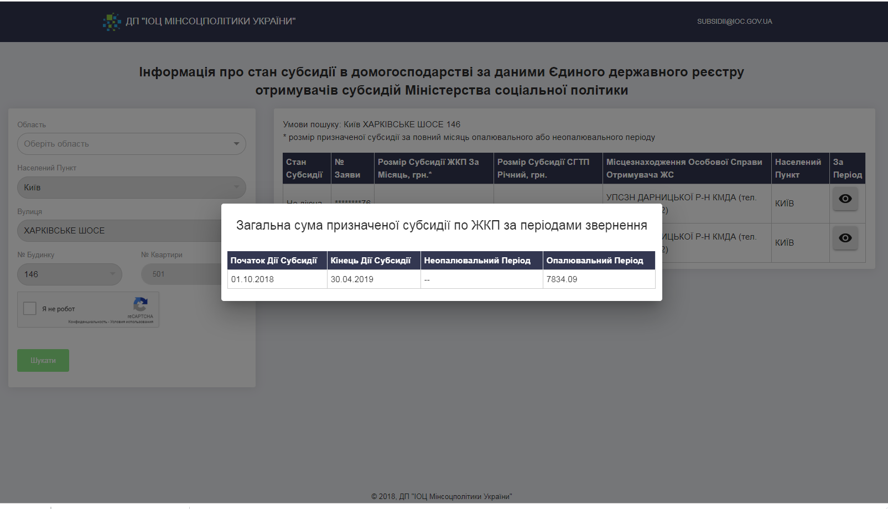Screen dimensions: 888x509
Task: Open the "Оберіть область" dropdown
Action: coord(131,144)
